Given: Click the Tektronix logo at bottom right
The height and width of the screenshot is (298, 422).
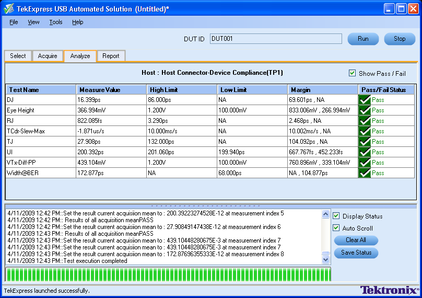Looking at the screenshot, I should tap(389, 290).
